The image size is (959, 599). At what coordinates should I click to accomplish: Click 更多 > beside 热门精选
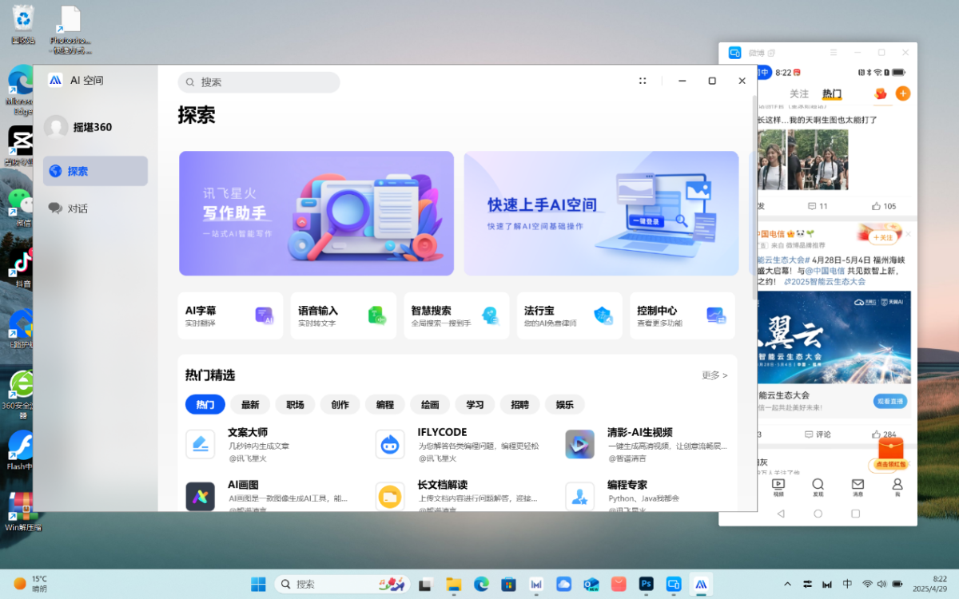click(x=714, y=375)
